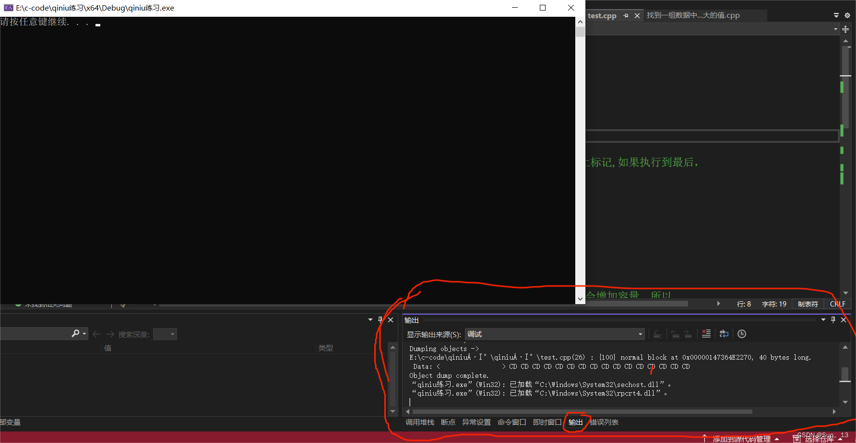The width and height of the screenshot is (856, 443).
Task: Toggle pin on the test.cpp tab
Action: point(626,16)
